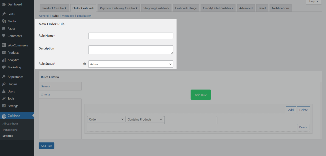Click the Marketing megaphone icon
326x156 pixels.
(x=4, y=67)
